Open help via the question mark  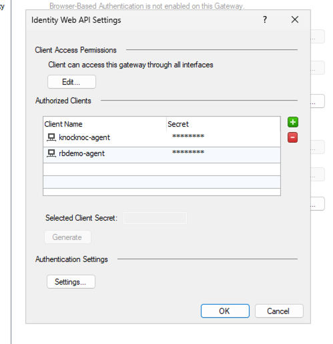(x=265, y=19)
